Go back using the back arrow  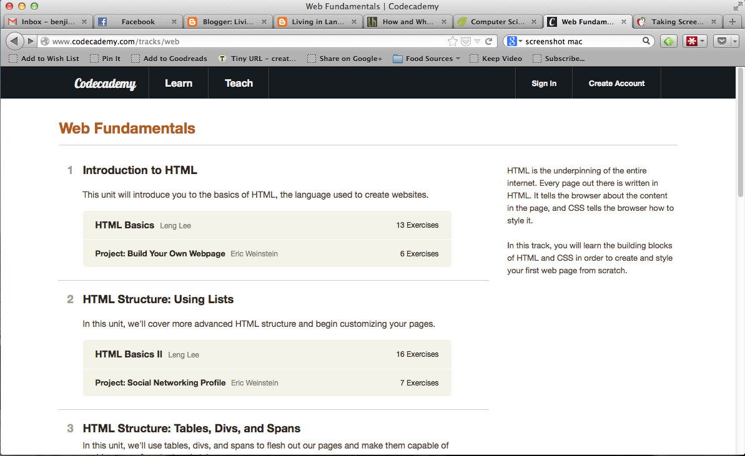(x=14, y=41)
